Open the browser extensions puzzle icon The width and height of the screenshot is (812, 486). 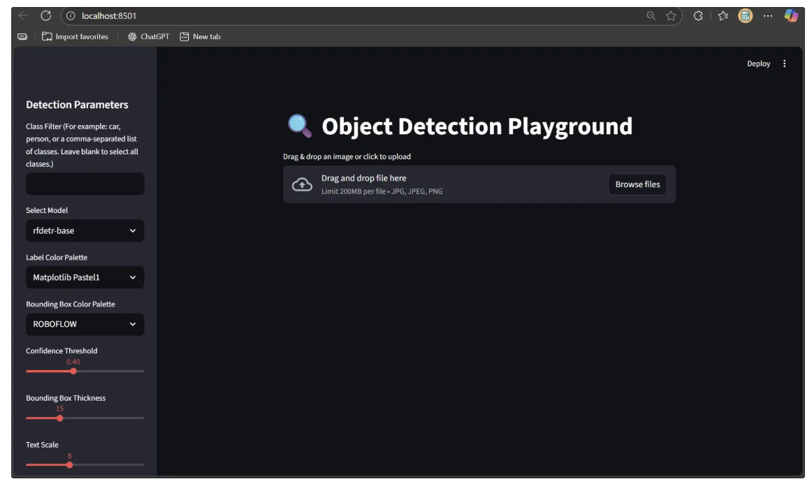coord(697,15)
